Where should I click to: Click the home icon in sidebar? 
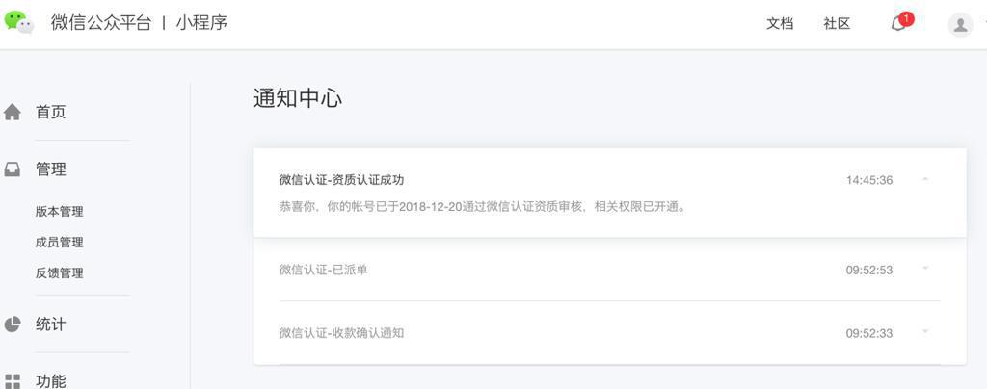[13, 112]
